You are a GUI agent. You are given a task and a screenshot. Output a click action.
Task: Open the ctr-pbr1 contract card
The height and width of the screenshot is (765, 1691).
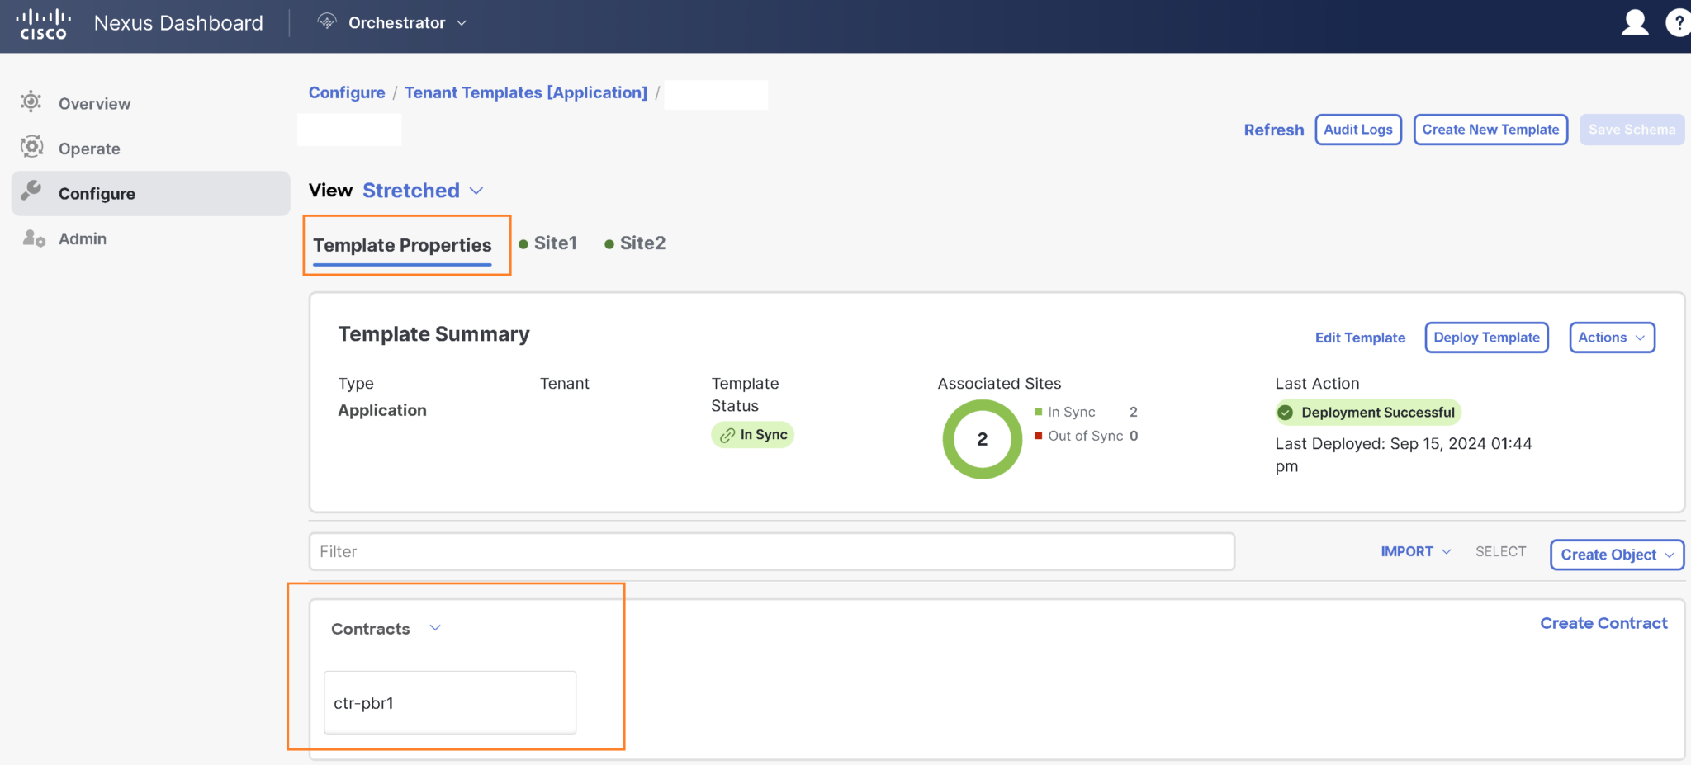[449, 702]
